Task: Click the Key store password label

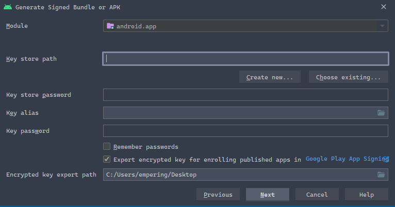Action: [x=39, y=95]
